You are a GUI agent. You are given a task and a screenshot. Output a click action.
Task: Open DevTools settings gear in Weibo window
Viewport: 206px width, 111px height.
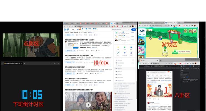click(194, 66)
